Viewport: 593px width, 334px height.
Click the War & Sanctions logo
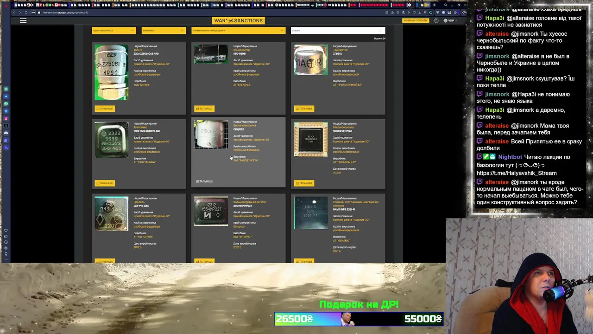pyautogui.click(x=238, y=20)
